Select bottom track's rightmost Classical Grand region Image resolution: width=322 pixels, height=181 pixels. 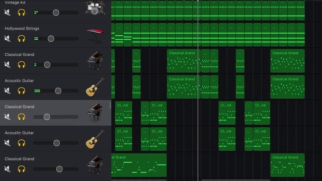287,165
